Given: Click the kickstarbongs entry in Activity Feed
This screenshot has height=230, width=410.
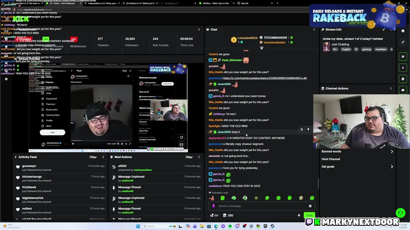Looking at the screenshot, I should click(x=61, y=178).
